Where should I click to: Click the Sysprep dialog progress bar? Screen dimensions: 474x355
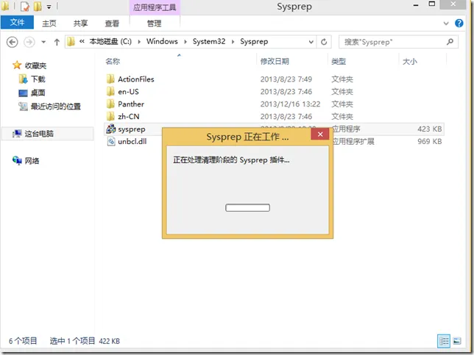pos(247,208)
